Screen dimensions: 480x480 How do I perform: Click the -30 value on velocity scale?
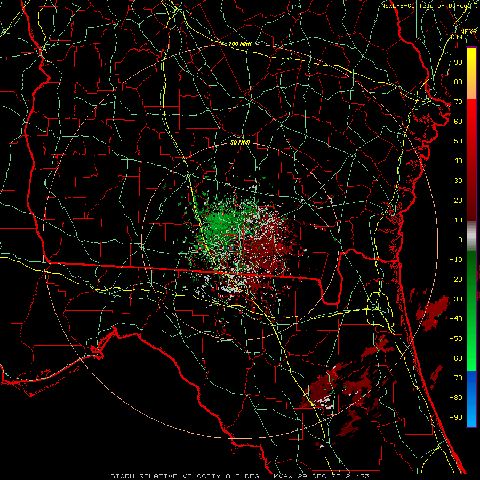(x=456, y=299)
